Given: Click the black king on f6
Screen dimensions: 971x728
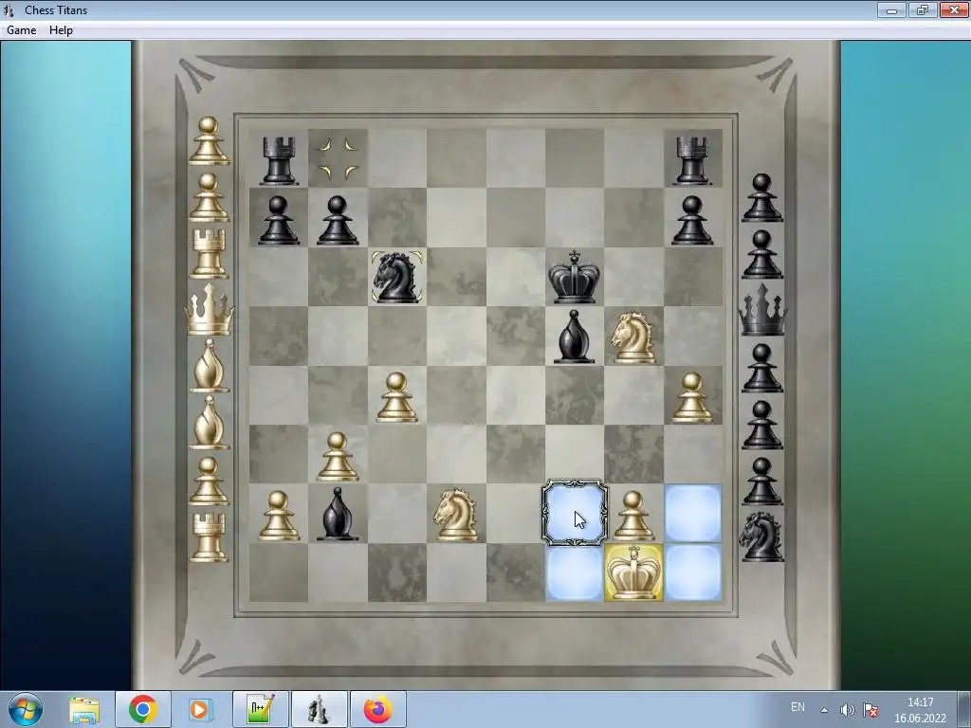Looking at the screenshot, I should tap(574, 277).
